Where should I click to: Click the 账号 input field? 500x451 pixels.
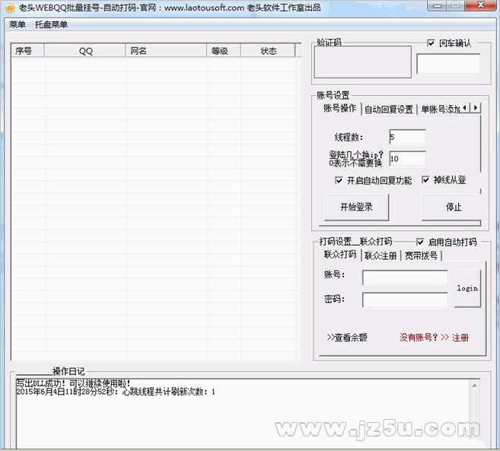click(x=405, y=278)
